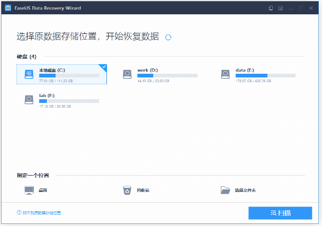Click the lab (F:) usage bar
Viewport: 322px width, 226px height.
pos(69,101)
